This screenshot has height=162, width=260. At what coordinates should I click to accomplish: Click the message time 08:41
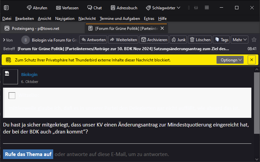point(252,49)
